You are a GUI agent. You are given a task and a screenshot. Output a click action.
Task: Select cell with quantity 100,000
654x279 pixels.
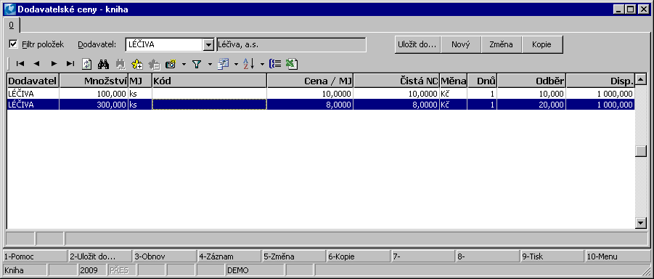tap(94, 94)
